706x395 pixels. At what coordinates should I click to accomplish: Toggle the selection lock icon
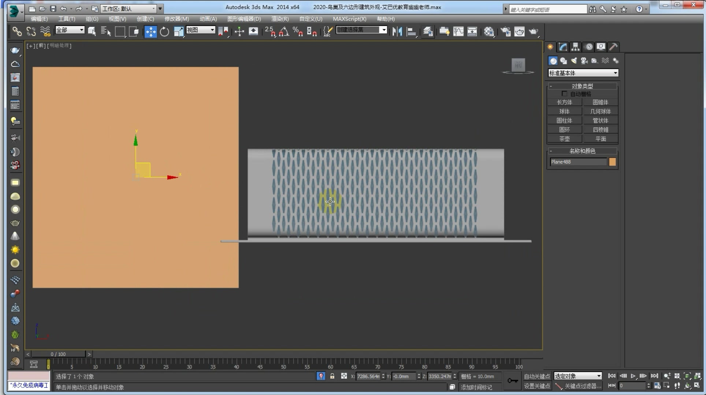point(332,376)
